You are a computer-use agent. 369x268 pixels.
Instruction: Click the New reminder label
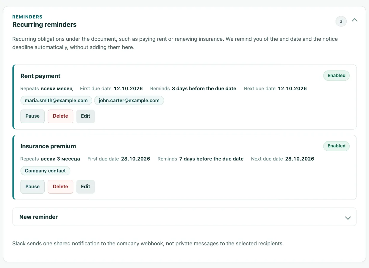[x=38, y=217]
